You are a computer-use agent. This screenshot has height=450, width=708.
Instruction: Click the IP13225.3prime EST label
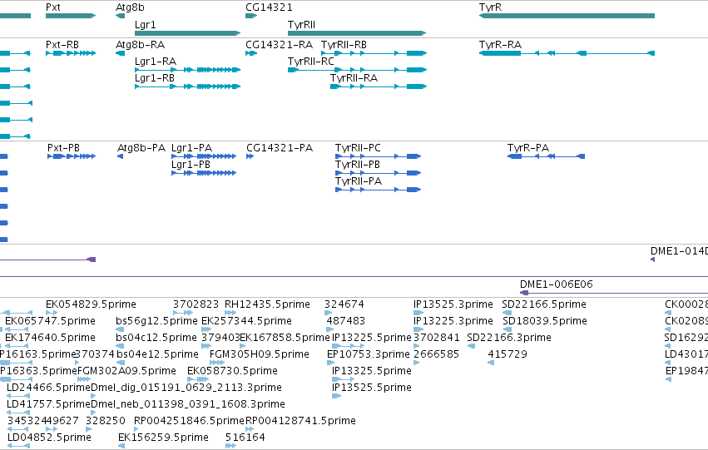tap(453, 321)
